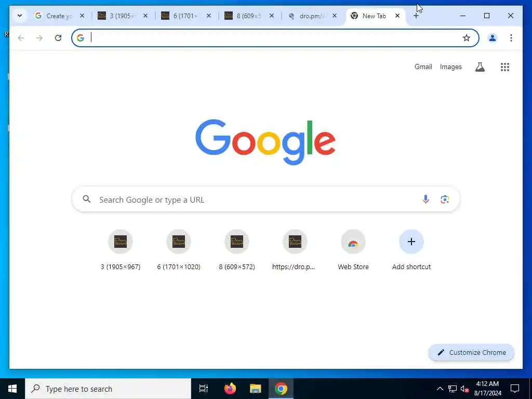532x399 pixels.
Task: Click the Customize Chrome button
Action: pyautogui.click(x=472, y=353)
